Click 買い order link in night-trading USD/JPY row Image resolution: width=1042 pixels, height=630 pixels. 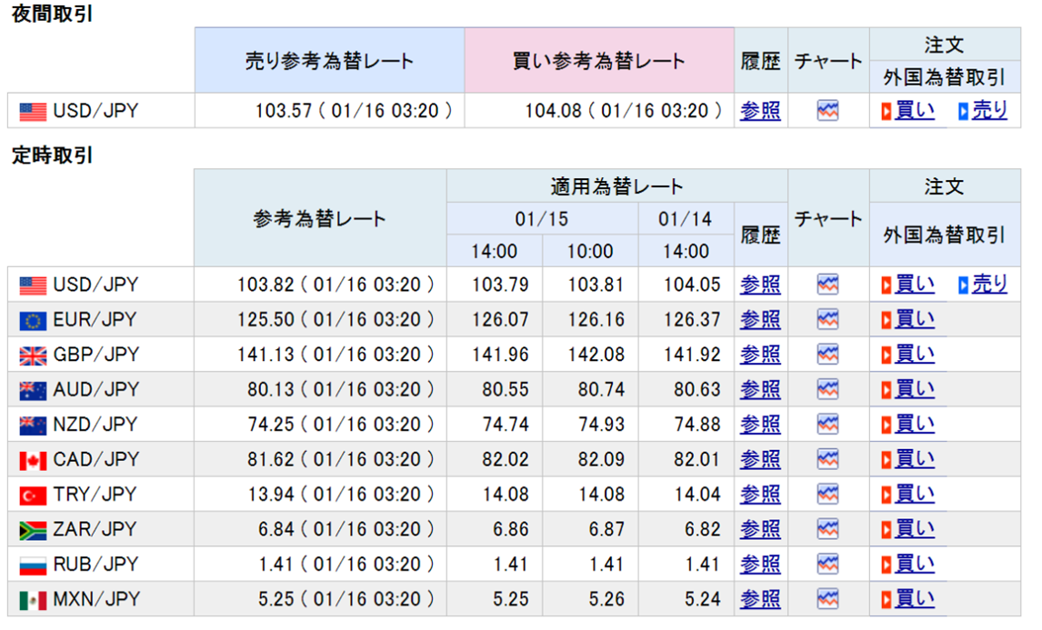(x=915, y=110)
